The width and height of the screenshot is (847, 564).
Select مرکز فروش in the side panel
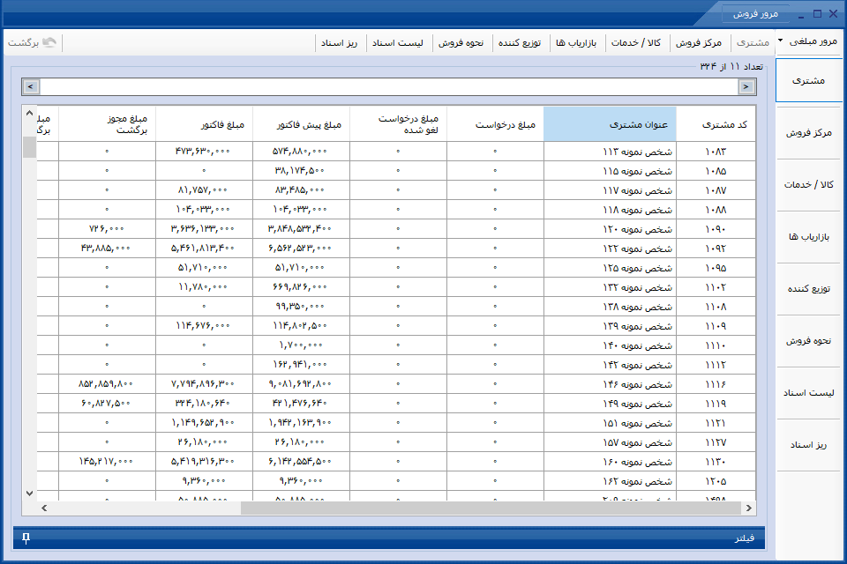click(x=809, y=133)
